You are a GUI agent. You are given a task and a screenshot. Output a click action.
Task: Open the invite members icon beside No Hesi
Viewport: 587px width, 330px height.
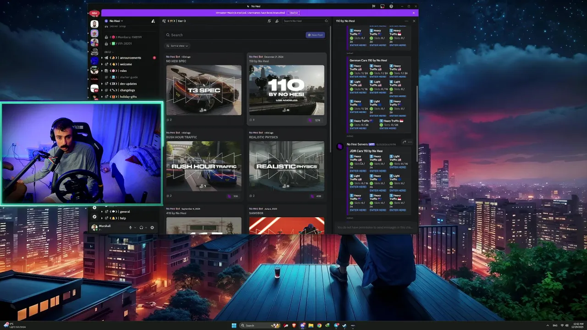(153, 21)
